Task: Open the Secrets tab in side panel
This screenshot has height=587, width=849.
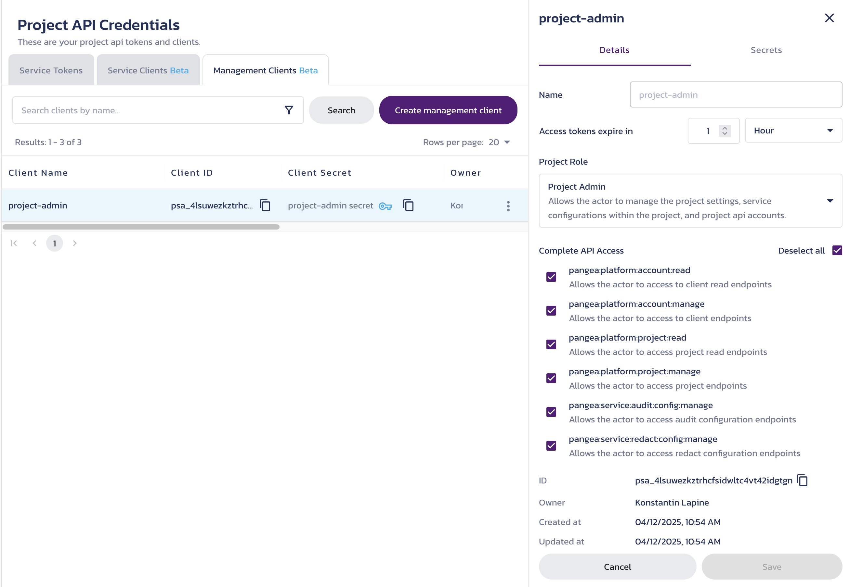Action: 766,50
